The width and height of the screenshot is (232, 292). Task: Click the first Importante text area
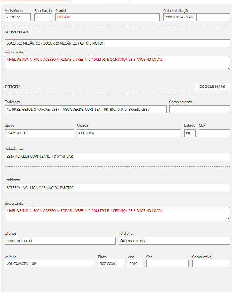click(x=117, y=63)
